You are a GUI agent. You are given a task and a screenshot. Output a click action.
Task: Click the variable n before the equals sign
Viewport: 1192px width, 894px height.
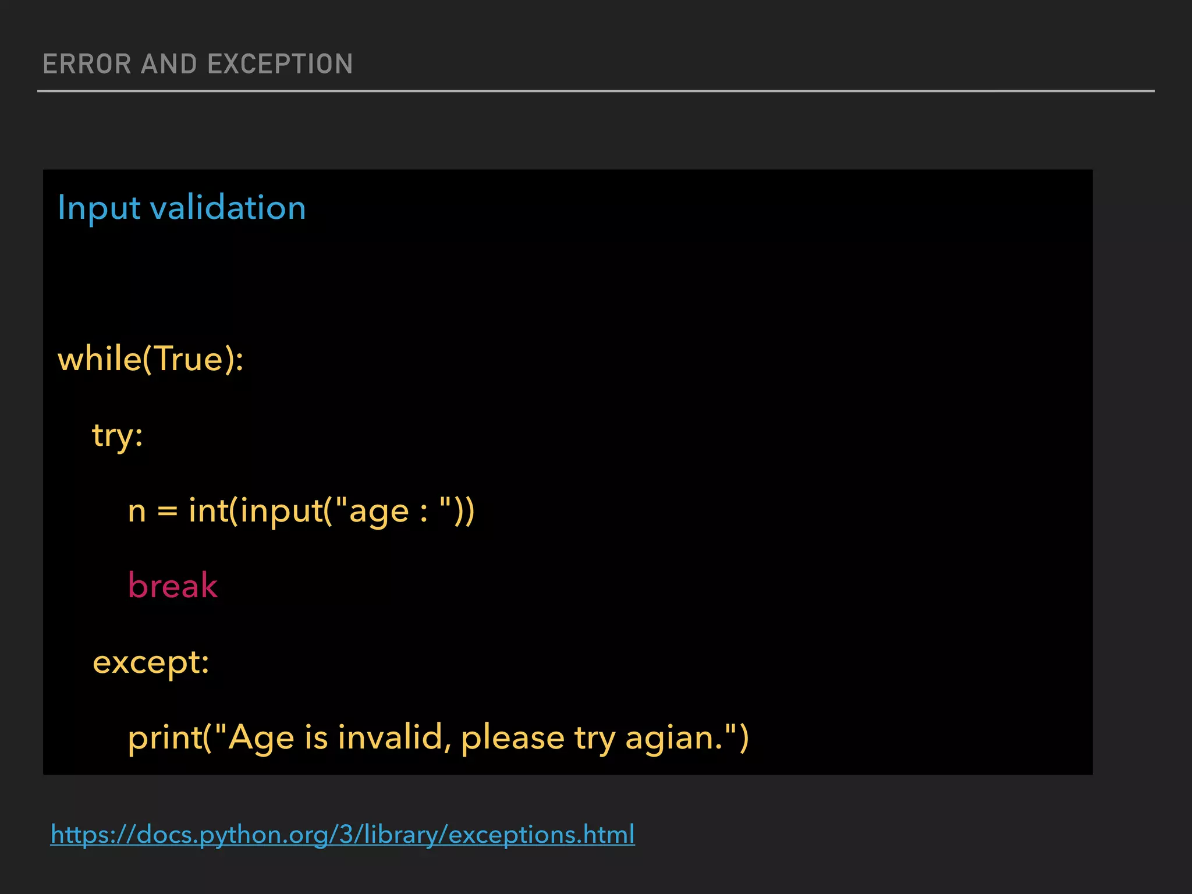[137, 511]
